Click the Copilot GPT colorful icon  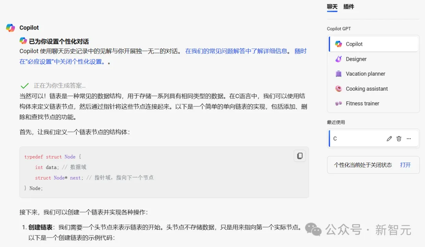338,44
